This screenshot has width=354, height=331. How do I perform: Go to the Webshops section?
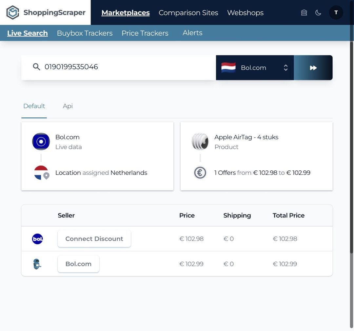[x=245, y=12]
